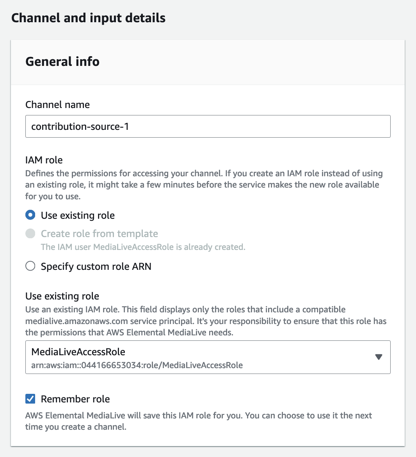
Task: Click the 'Specify custom role ARN' label text
Action: point(96,266)
